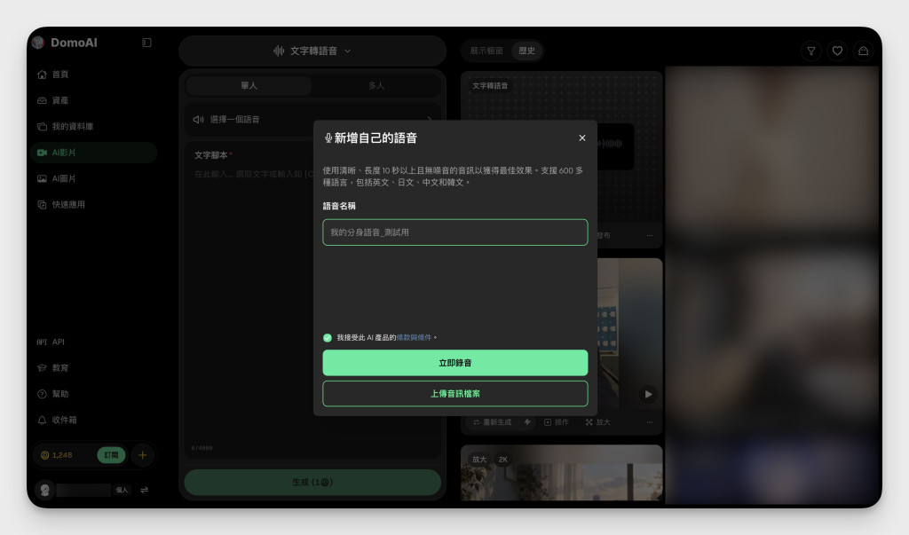Switch to the 展示櫥窗 tab
Image resolution: width=909 pixels, height=535 pixels.
pos(486,51)
